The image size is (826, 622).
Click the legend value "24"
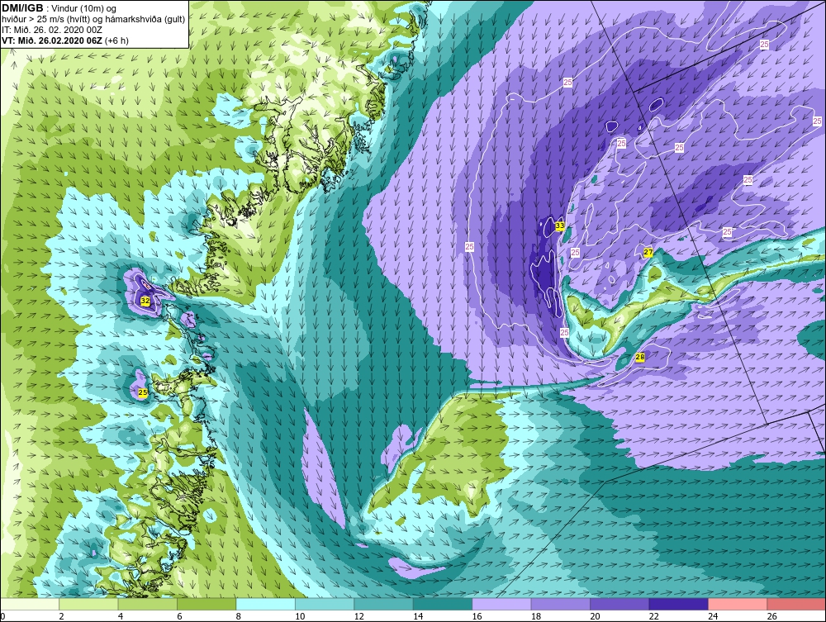[x=713, y=616]
